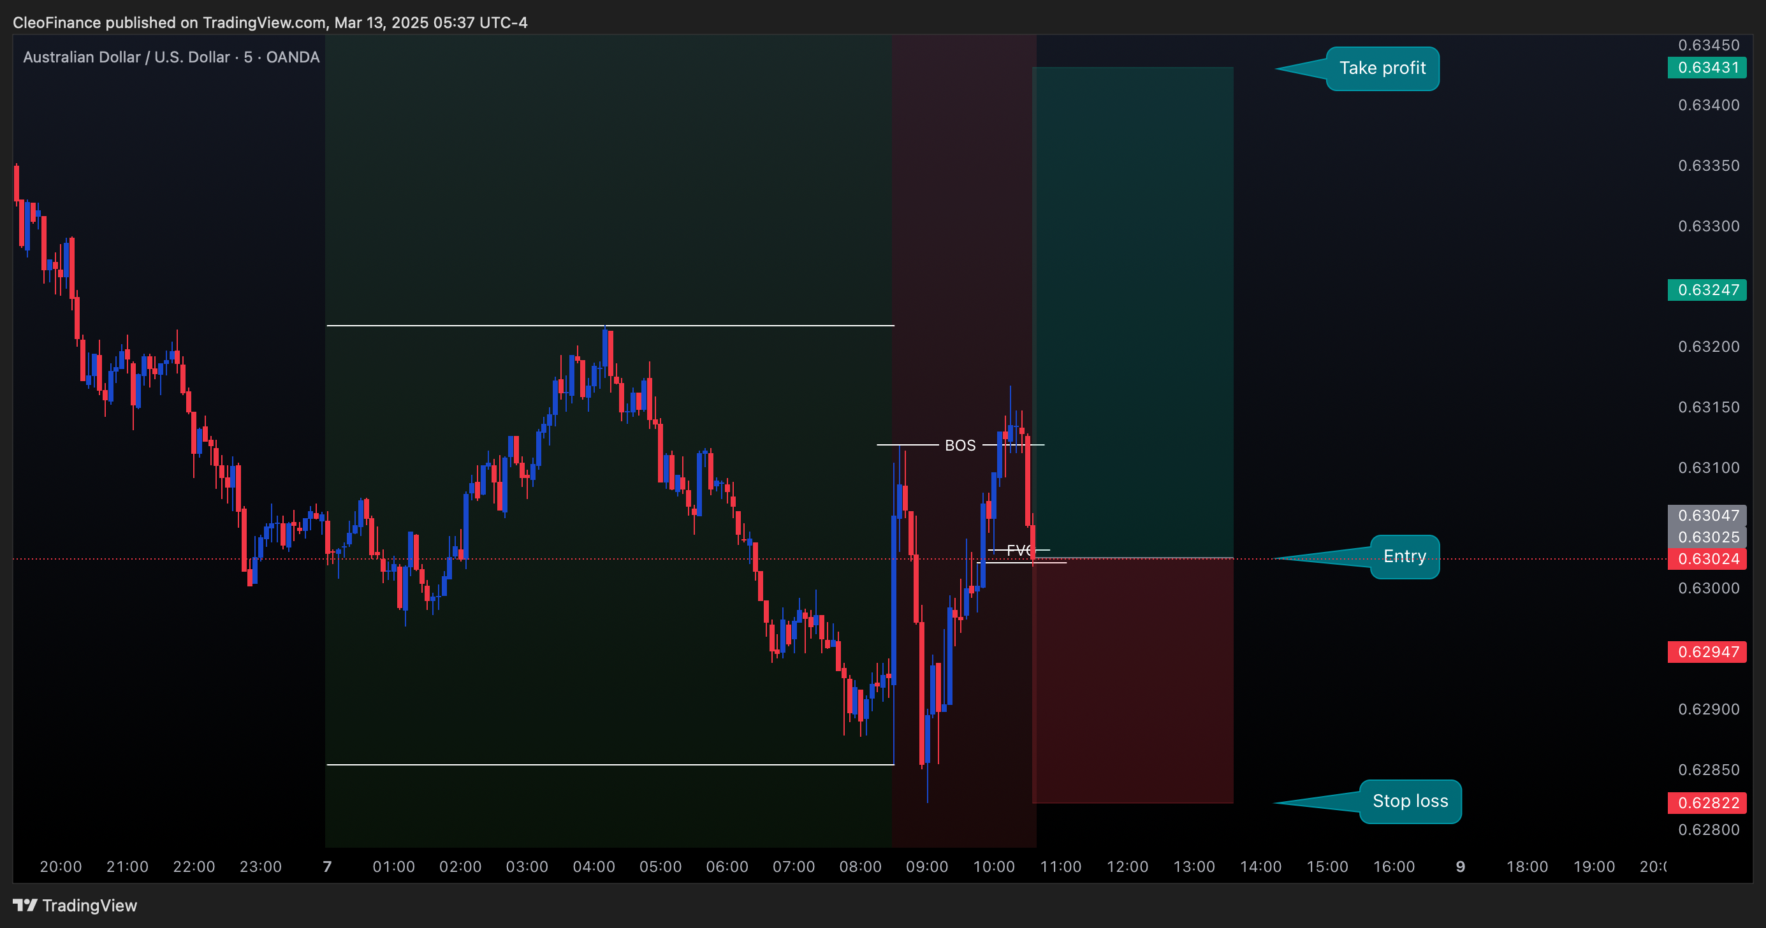The height and width of the screenshot is (928, 1766).
Task: Click the 19:00 time axis label
Action: click(1594, 867)
